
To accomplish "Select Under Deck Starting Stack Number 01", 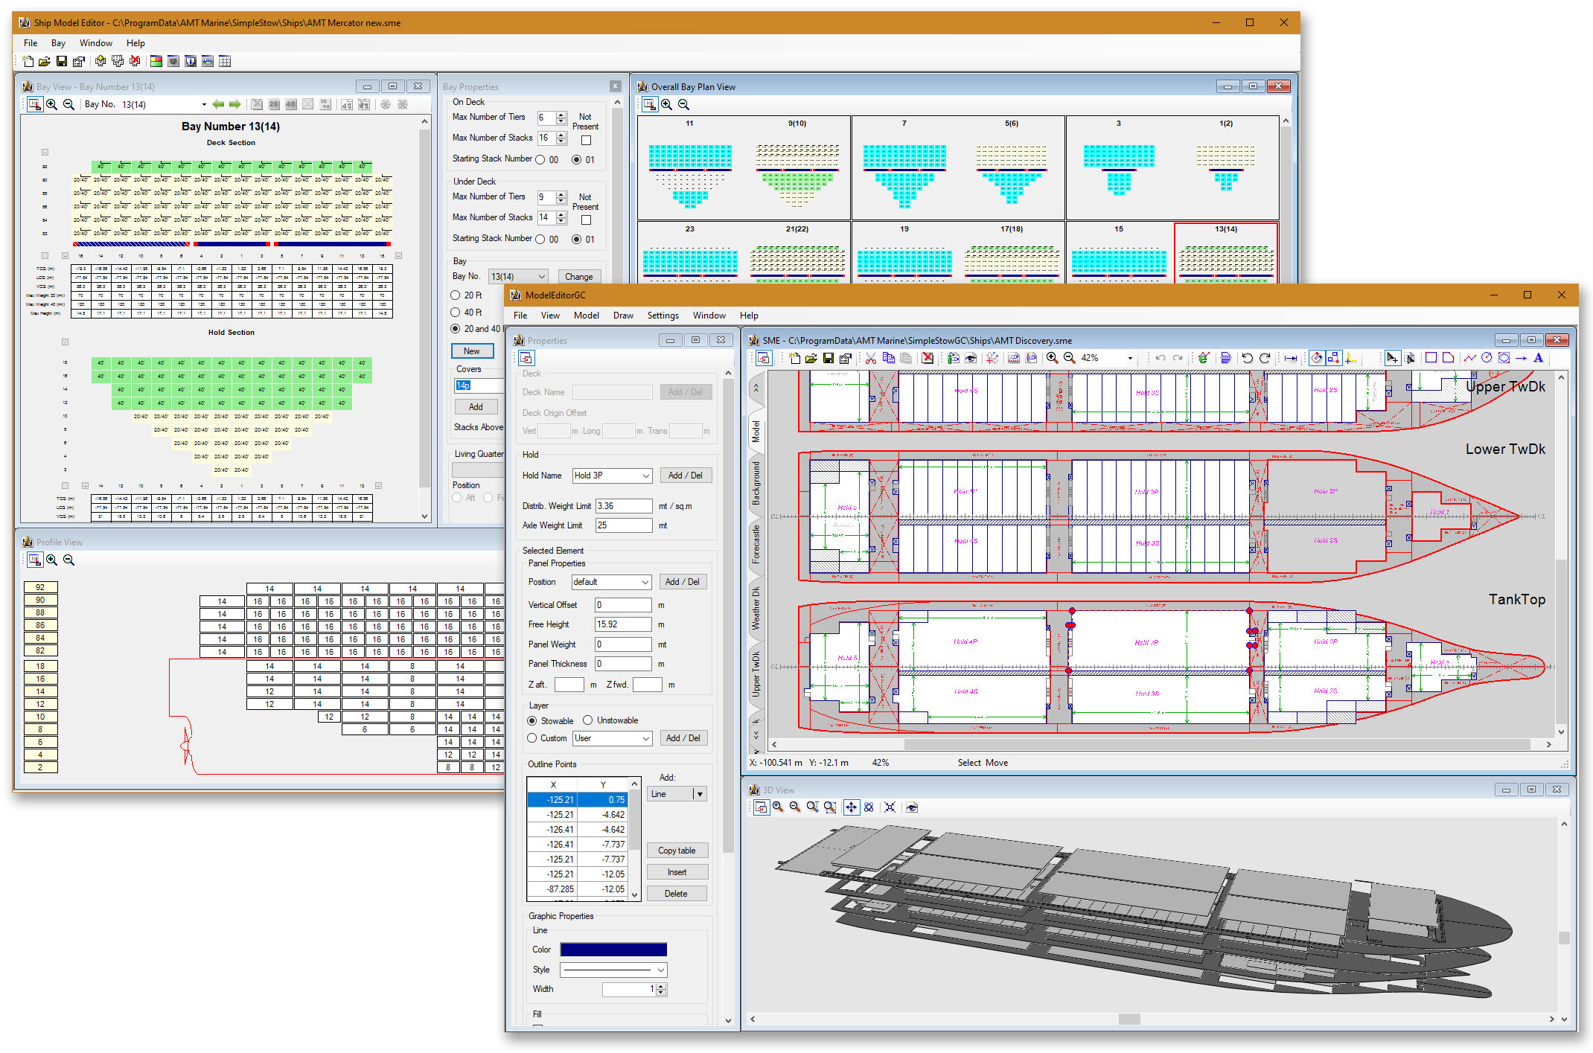I will coord(577,240).
